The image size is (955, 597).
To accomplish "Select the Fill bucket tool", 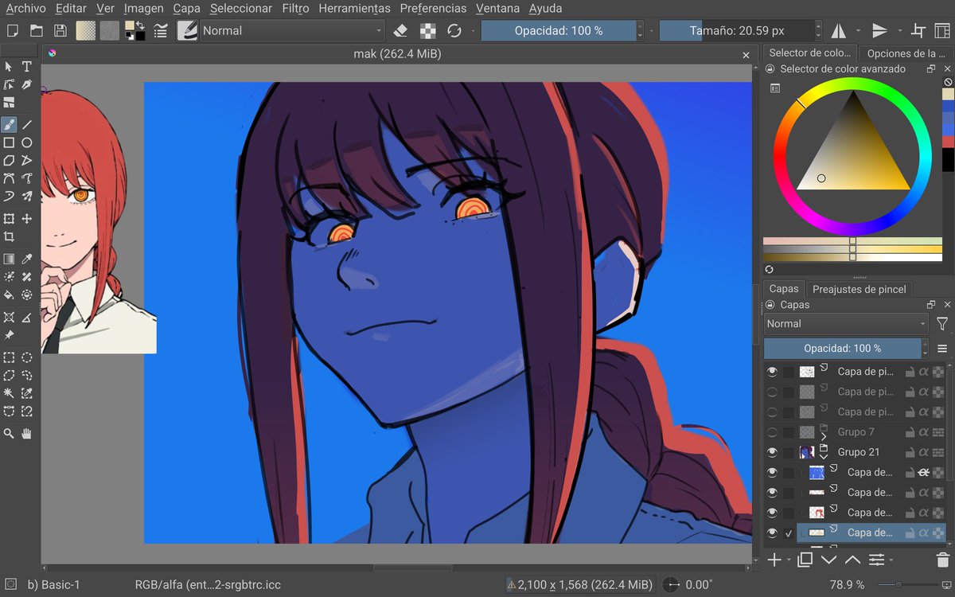I will point(9,295).
